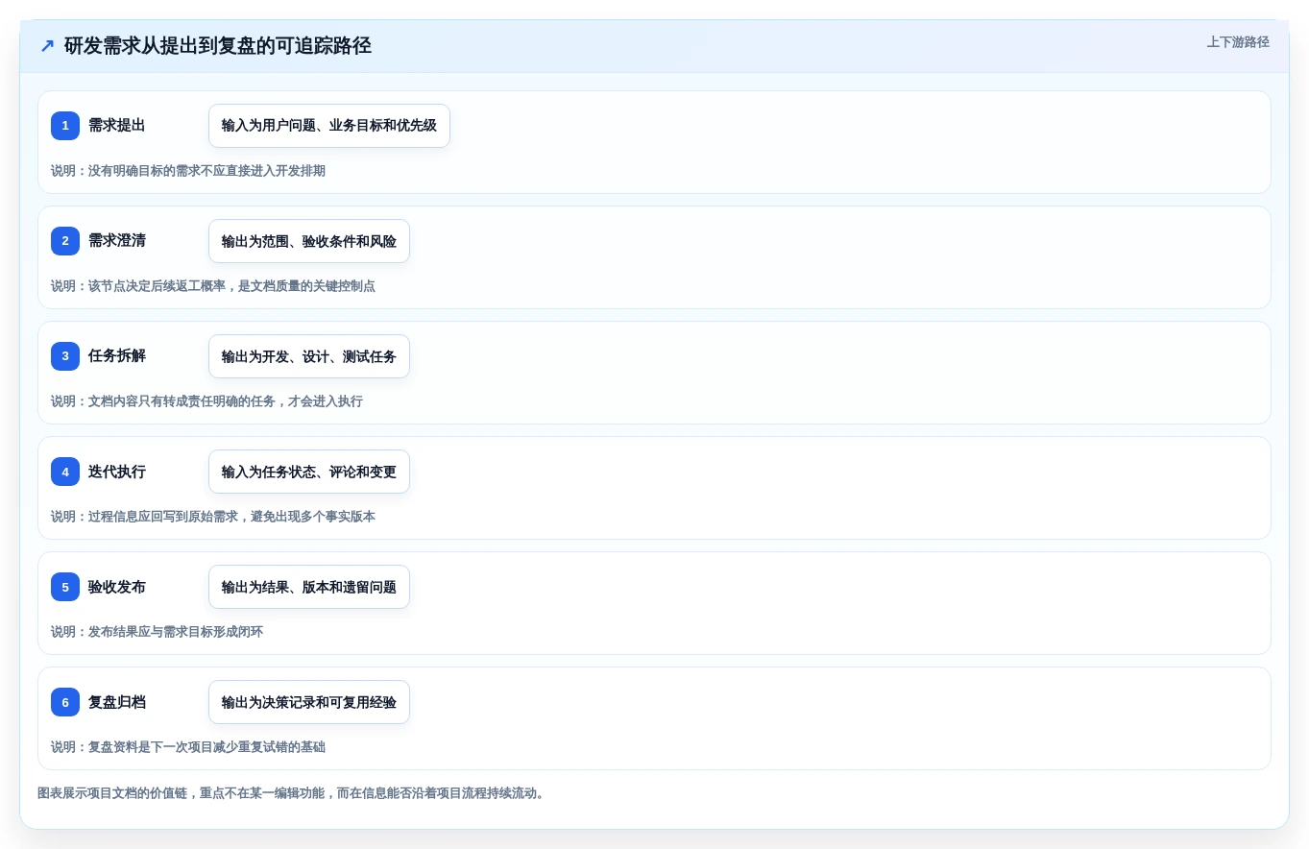This screenshot has height=849, width=1309.
Task: Click the title 研发需求从提出到复盘的可追踪路径
Action: (x=218, y=46)
